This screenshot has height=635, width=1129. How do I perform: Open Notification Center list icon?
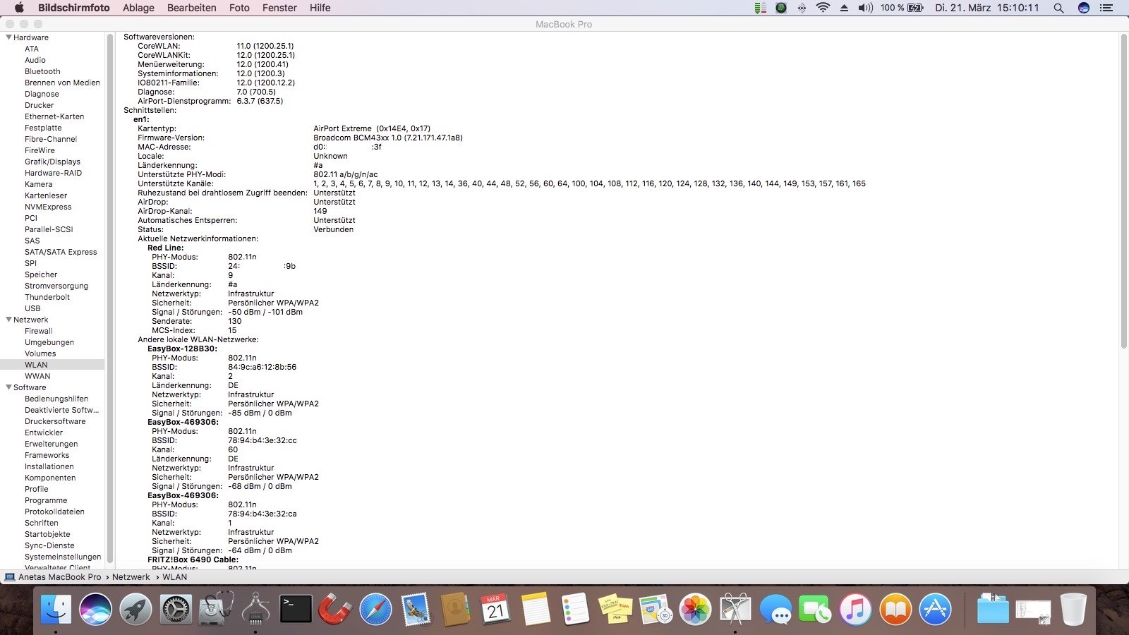click(1106, 8)
